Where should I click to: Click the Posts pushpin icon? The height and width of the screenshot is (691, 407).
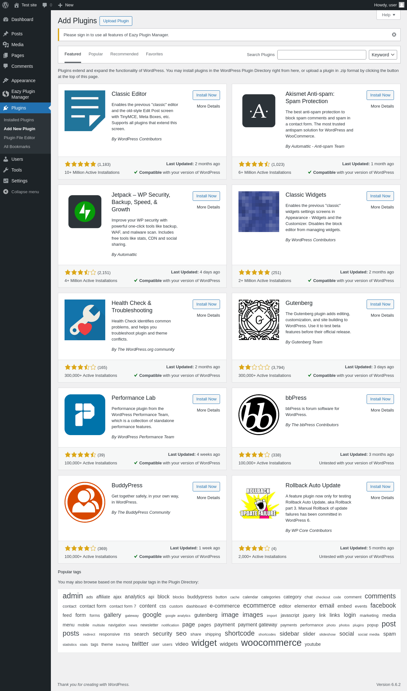pyautogui.click(x=6, y=34)
